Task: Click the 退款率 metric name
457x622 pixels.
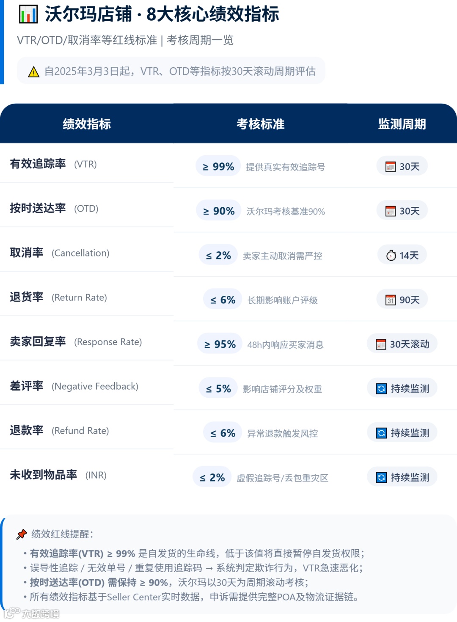Action: click(x=27, y=430)
